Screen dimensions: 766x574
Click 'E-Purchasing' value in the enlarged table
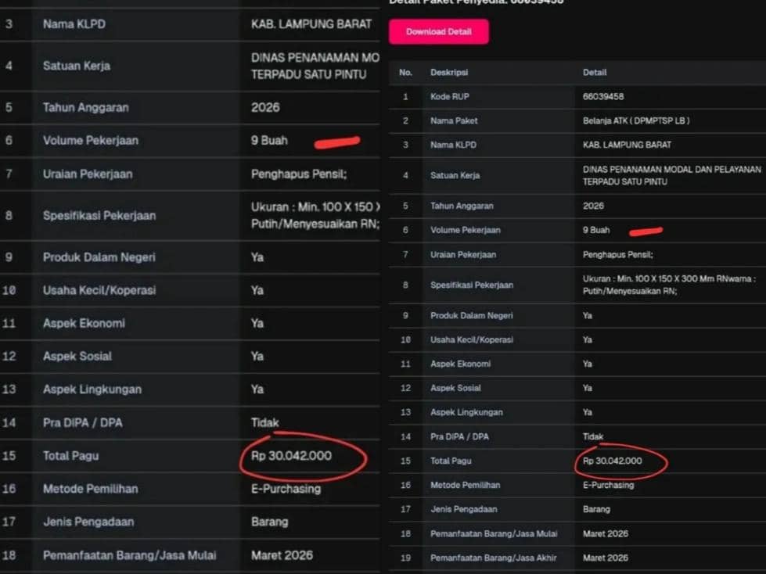click(x=286, y=489)
